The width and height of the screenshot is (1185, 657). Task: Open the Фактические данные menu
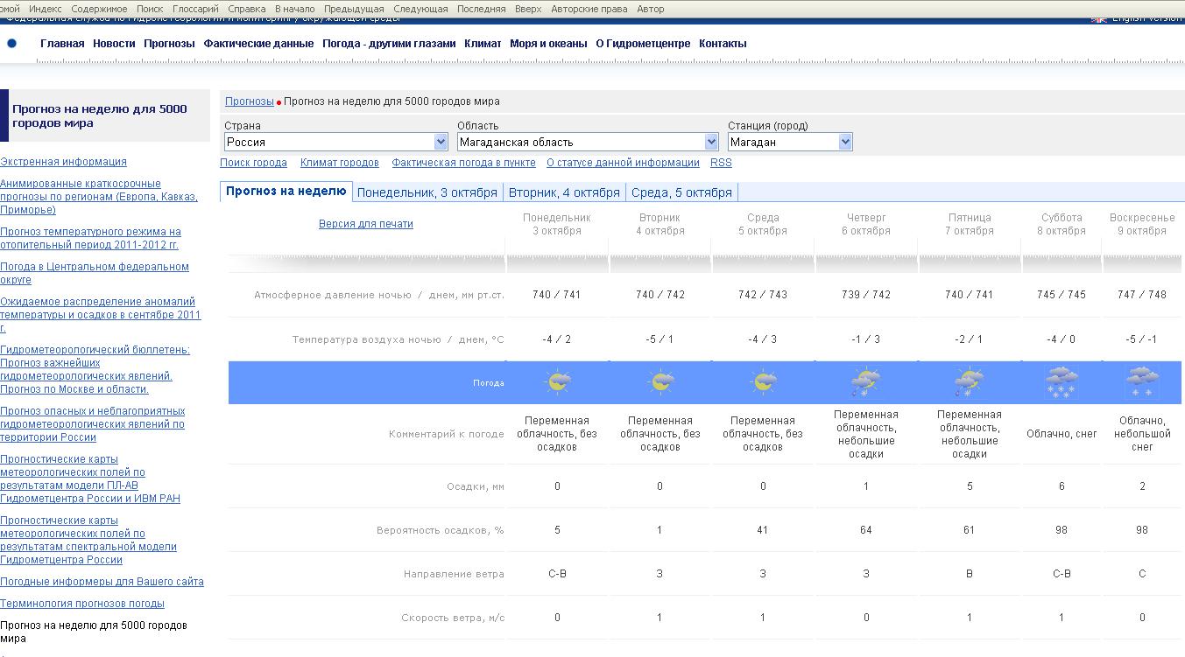258,44
